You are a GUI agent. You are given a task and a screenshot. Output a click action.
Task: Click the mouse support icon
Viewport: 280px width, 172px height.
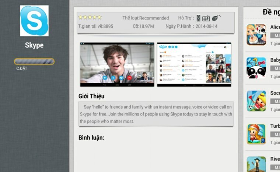tap(216, 18)
